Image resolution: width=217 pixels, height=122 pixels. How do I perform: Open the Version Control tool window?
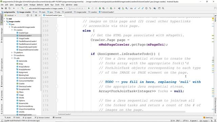(42, 118)
